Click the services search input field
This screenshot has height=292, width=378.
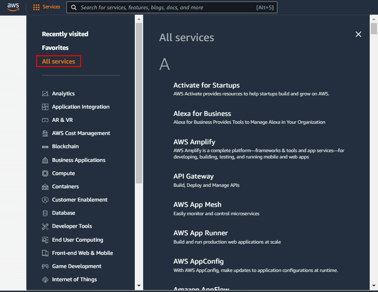coord(171,7)
